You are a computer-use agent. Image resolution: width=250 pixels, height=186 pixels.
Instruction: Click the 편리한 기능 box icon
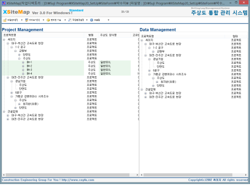coord(48,20)
